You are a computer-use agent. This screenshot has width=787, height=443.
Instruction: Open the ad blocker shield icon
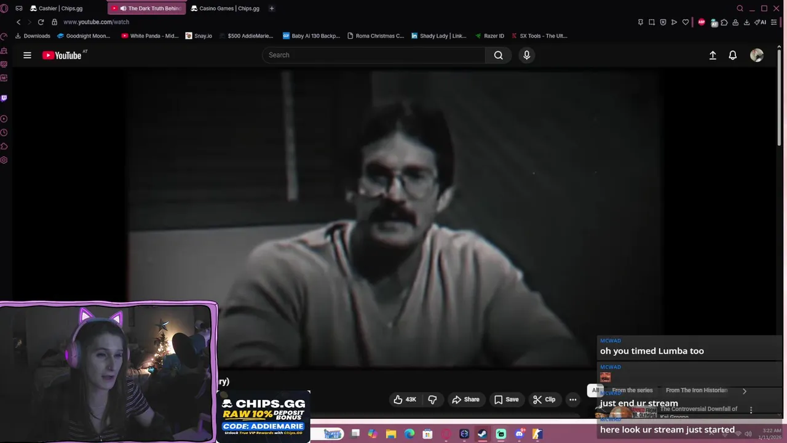663,22
